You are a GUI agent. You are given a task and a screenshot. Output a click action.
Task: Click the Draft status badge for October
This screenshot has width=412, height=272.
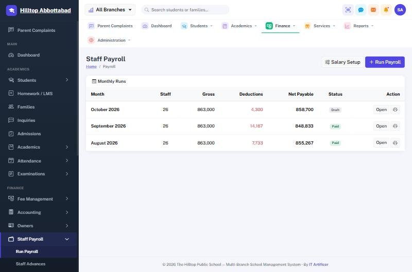click(x=335, y=110)
